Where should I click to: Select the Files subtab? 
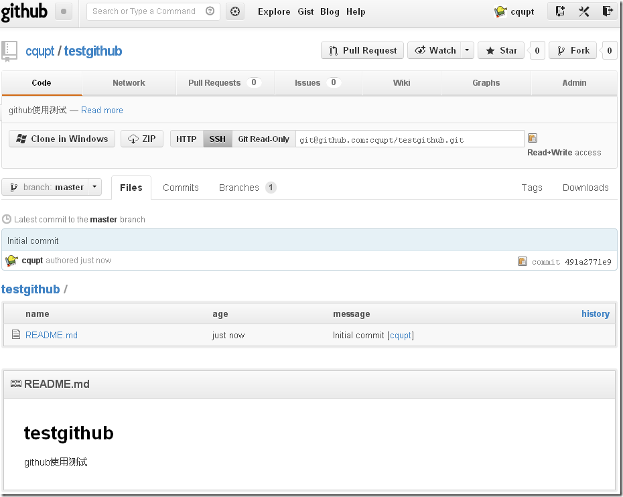[x=131, y=188]
